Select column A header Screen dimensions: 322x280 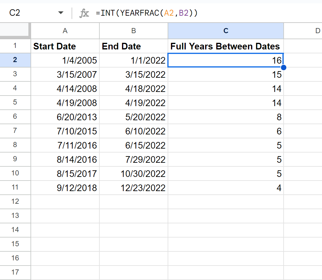65,31
